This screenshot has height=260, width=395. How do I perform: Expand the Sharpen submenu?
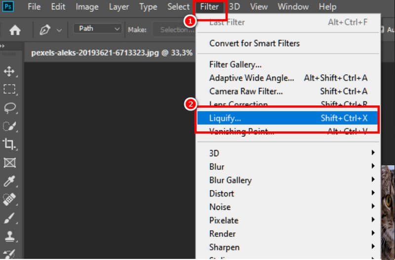pyautogui.click(x=288, y=247)
